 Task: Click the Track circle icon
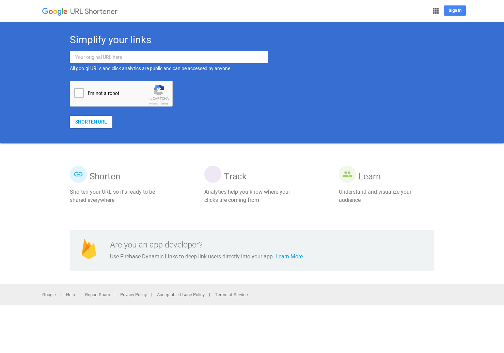click(213, 174)
